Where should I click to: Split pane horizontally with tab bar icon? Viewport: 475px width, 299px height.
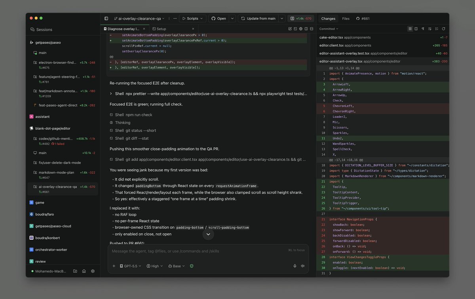pos(312,29)
